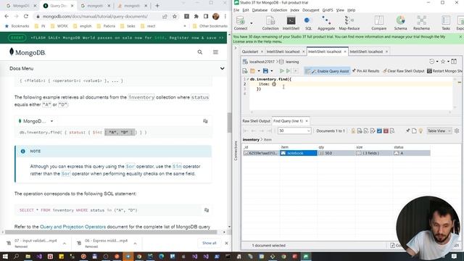Open the Reschema tool
464x261 pixels.
pos(421,23)
